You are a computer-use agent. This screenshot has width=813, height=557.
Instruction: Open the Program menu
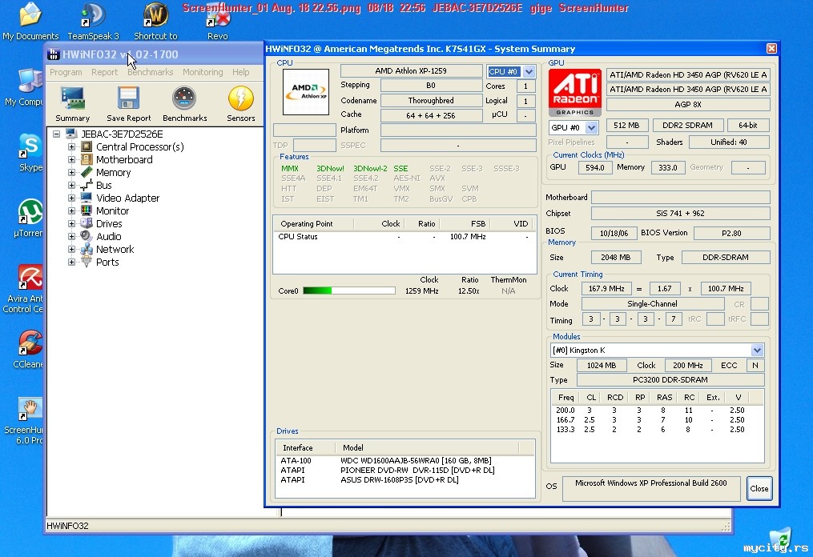coord(66,72)
